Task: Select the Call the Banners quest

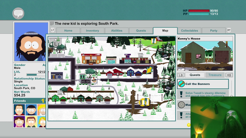Action: [203, 84]
